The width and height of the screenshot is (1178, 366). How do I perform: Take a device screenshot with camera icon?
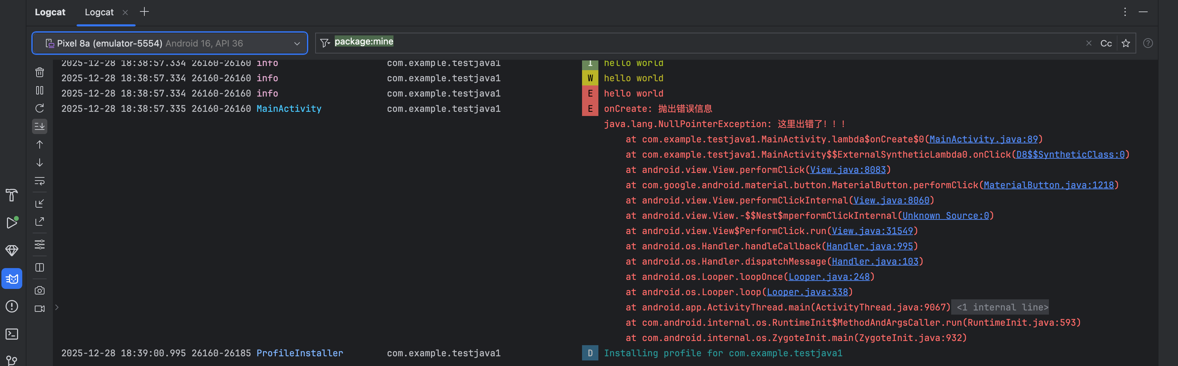tap(40, 290)
